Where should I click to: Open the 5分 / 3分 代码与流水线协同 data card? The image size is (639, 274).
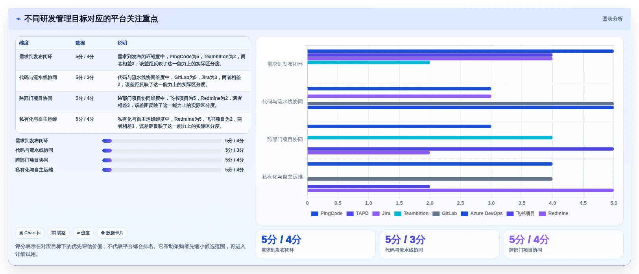click(440, 244)
